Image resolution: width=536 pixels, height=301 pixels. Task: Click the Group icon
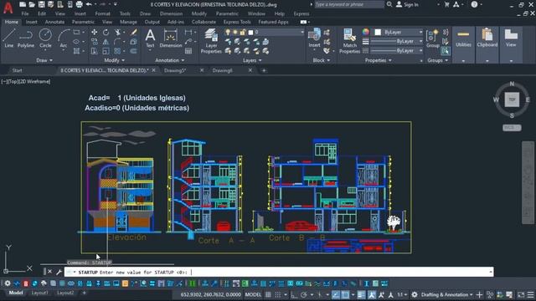[433, 38]
